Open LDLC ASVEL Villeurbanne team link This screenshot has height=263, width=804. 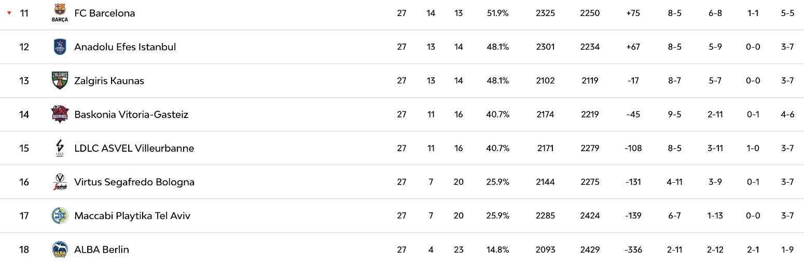[x=134, y=149]
